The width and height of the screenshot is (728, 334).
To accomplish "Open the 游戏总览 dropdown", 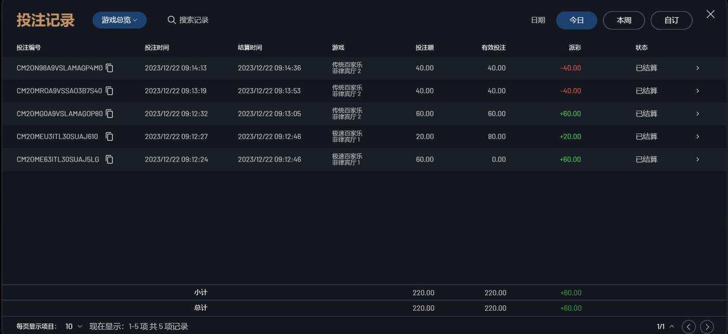I will coord(120,20).
